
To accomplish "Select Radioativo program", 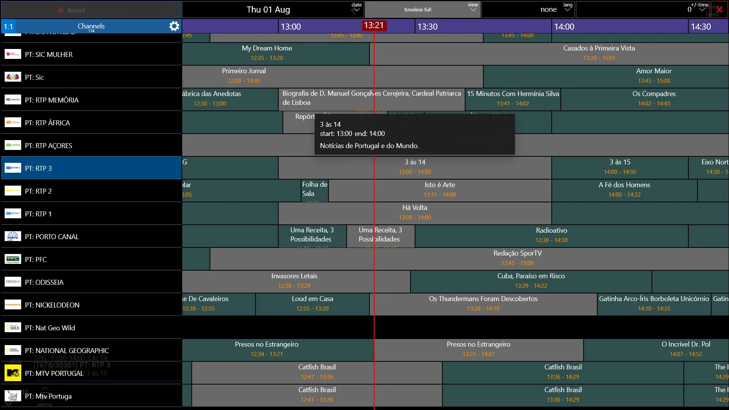I will 552,236.
